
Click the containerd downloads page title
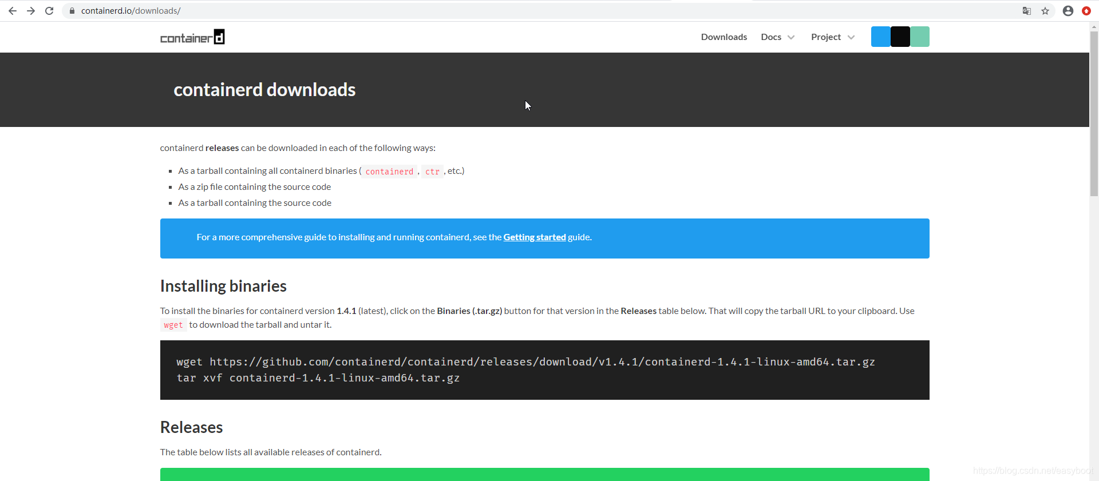264,90
